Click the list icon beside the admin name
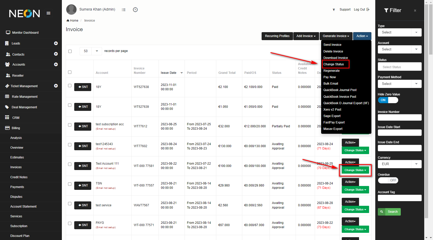Screen dimensions: 433x240 [124, 10]
